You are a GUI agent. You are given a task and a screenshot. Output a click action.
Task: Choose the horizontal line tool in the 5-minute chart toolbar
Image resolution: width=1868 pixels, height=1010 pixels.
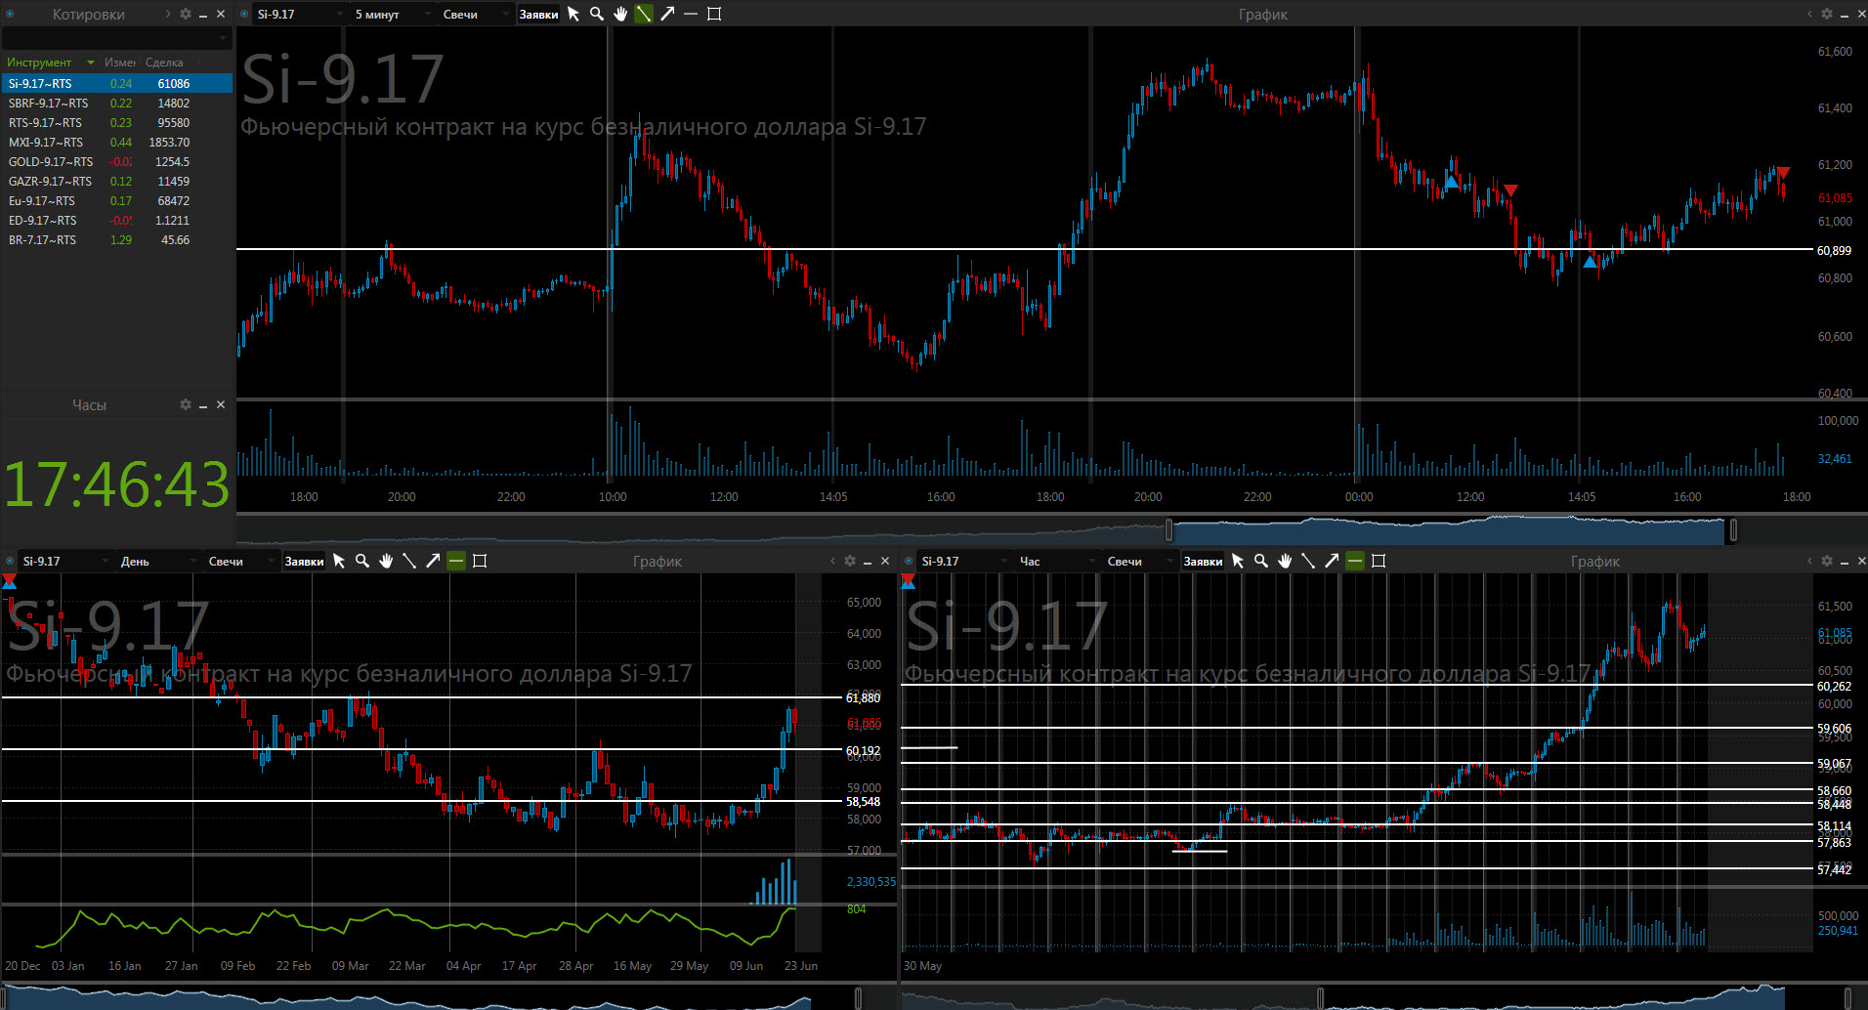(x=691, y=14)
